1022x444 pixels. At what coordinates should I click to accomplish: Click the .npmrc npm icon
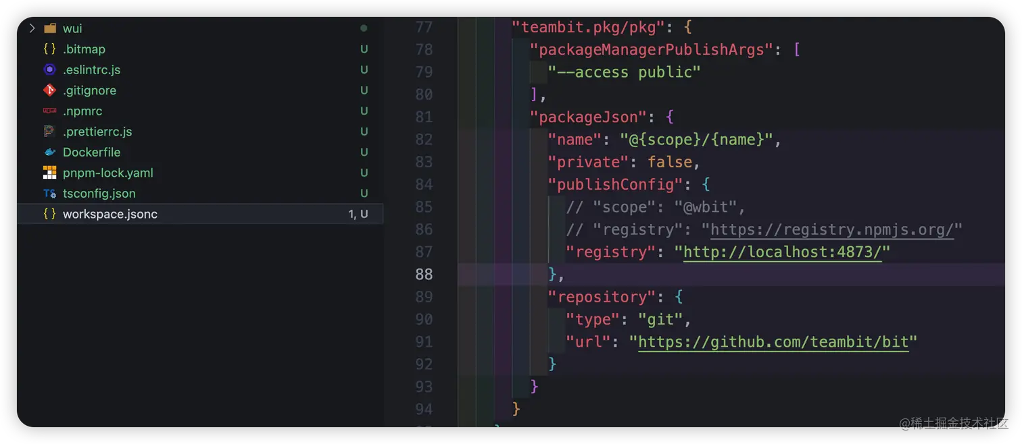pyautogui.click(x=49, y=111)
